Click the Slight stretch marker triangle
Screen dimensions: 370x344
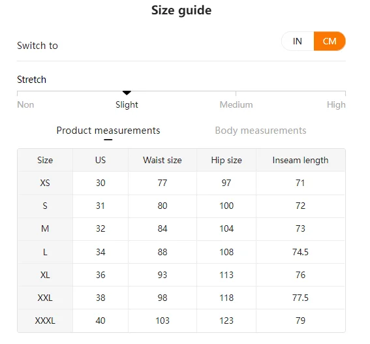tap(127, 93)
